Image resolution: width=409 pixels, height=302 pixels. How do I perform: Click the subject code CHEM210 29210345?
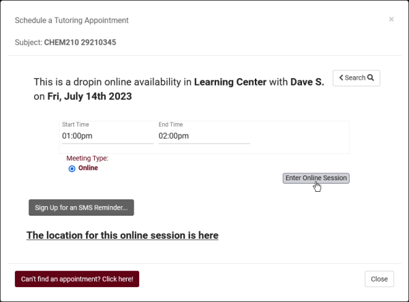click(x=80, y=42)
